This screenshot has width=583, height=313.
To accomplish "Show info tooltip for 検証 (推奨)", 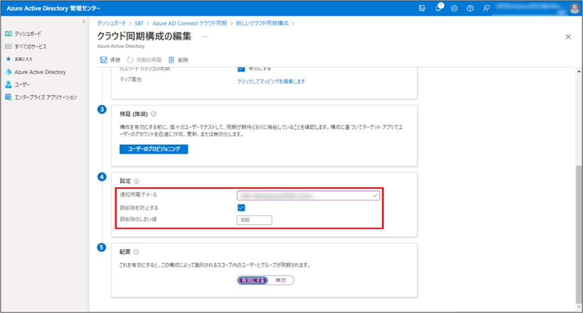I will coord(153,114).
